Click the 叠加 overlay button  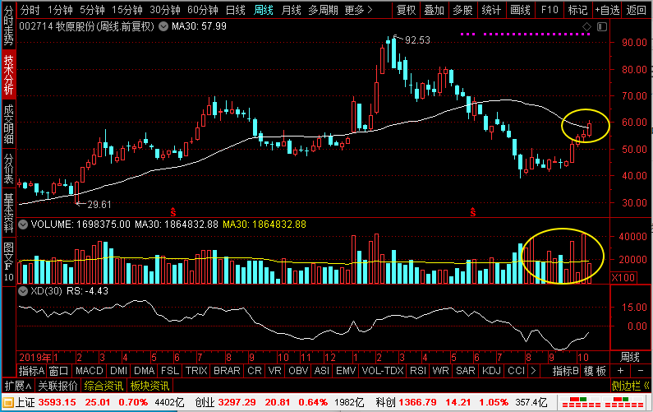tap(435, 10)
